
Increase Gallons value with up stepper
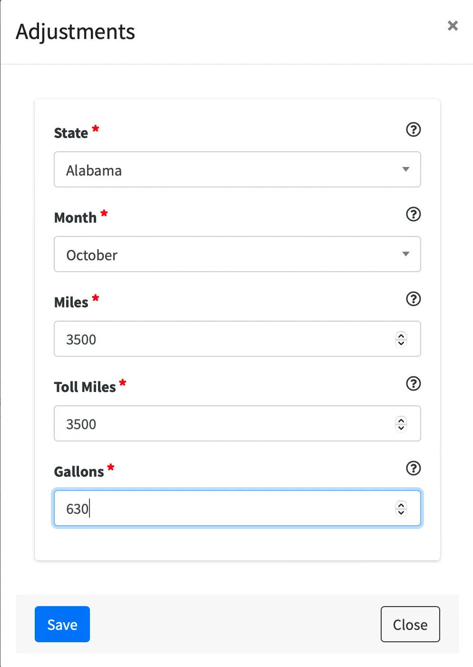(x=401, y=505)
